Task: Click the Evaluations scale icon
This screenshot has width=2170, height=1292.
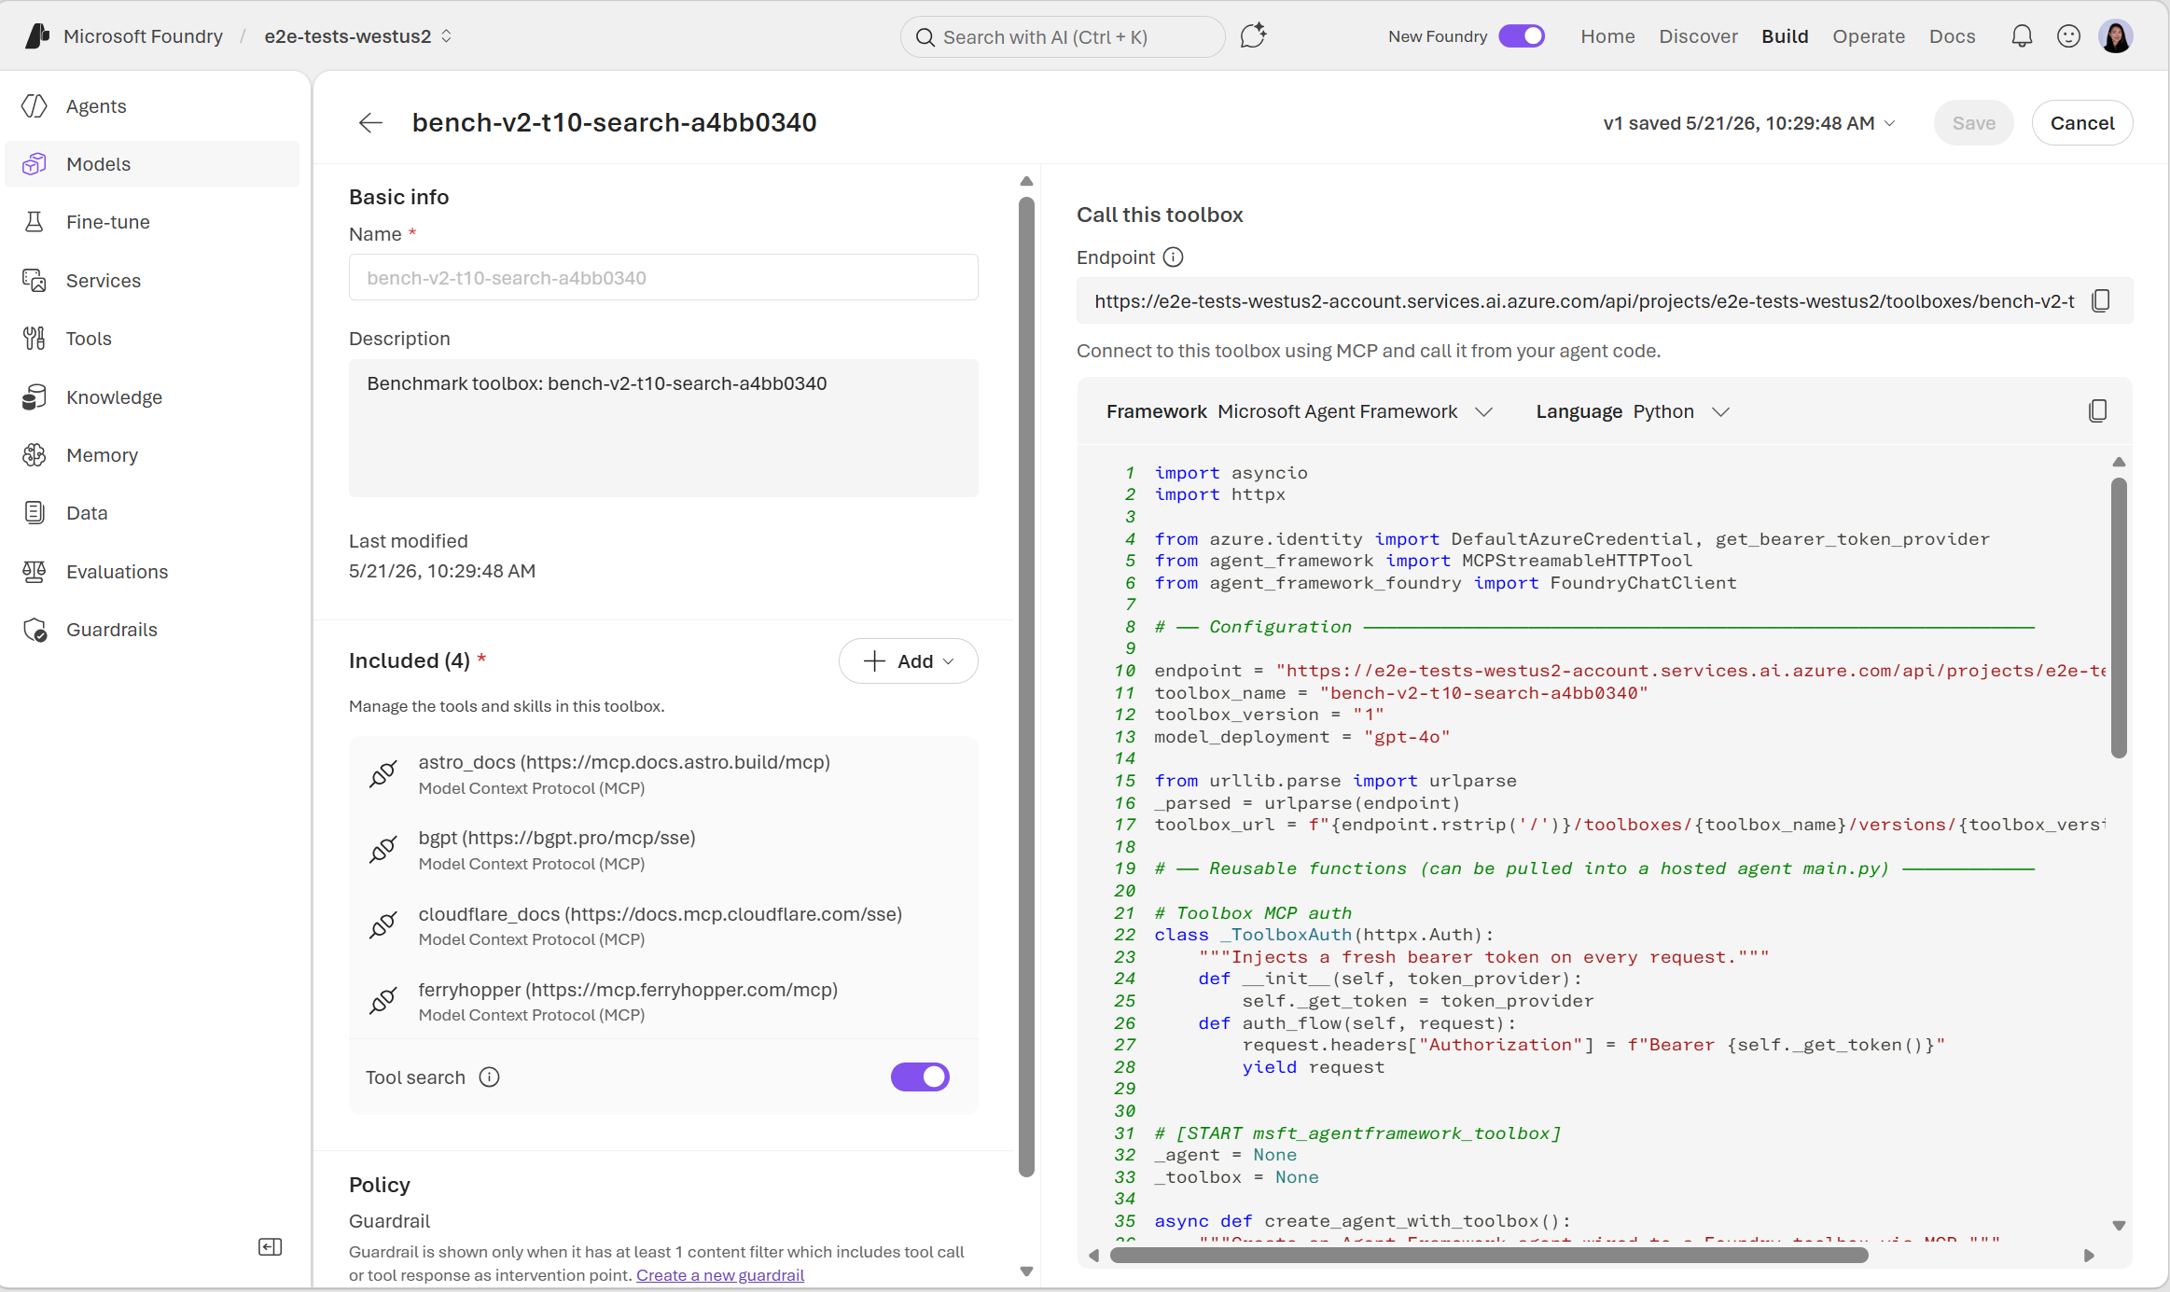Action: [x=35, y=572]
